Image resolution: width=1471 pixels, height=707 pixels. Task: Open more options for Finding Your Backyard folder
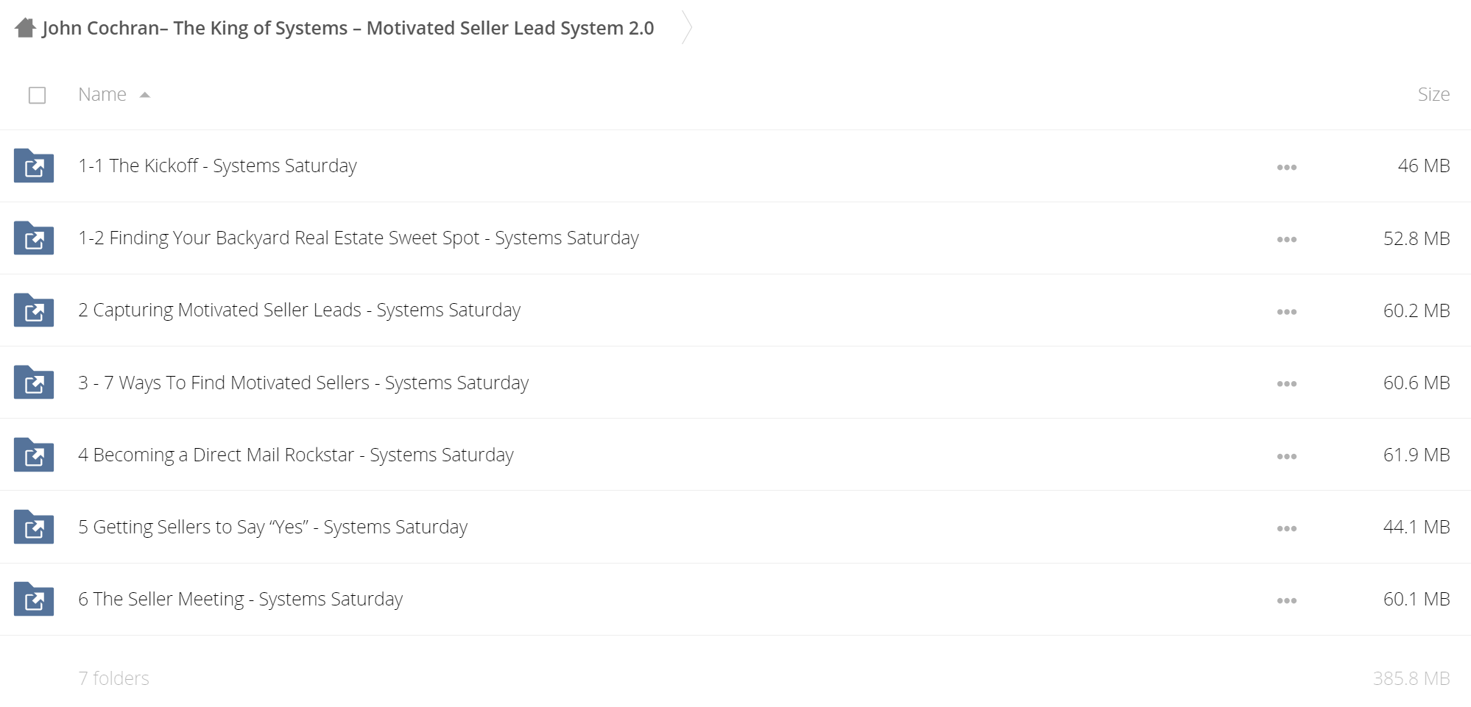(x=1286, y=239)
